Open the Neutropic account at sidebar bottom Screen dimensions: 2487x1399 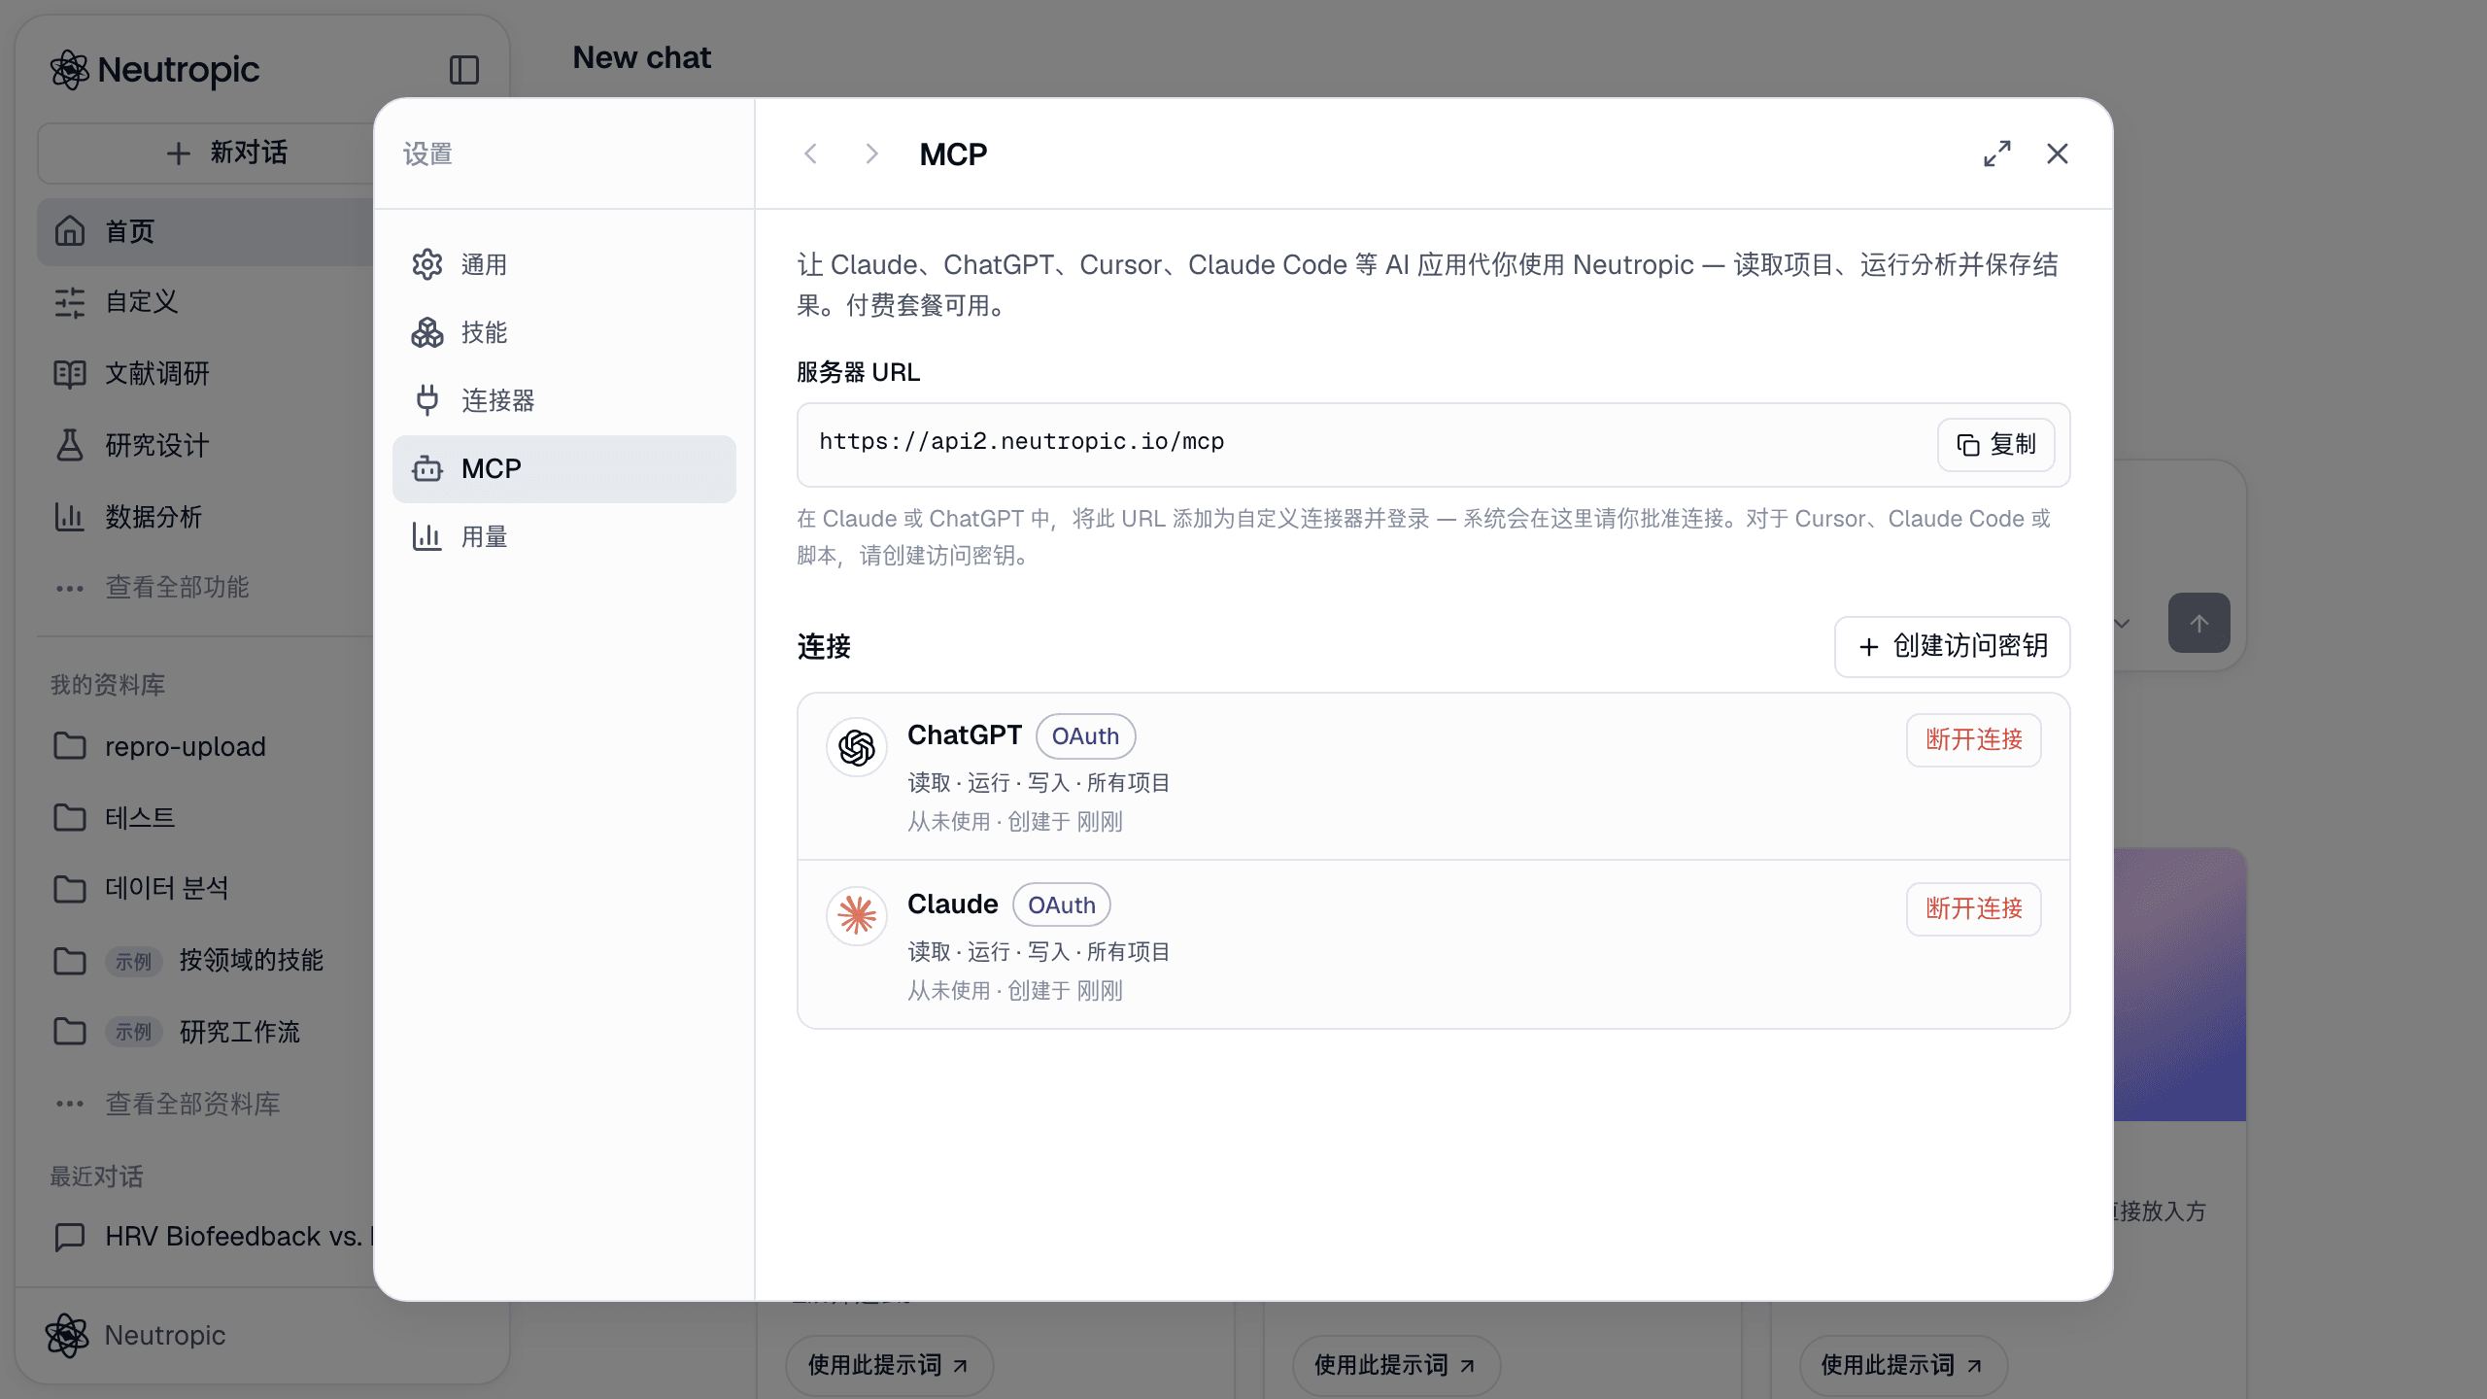point(136,1335)
